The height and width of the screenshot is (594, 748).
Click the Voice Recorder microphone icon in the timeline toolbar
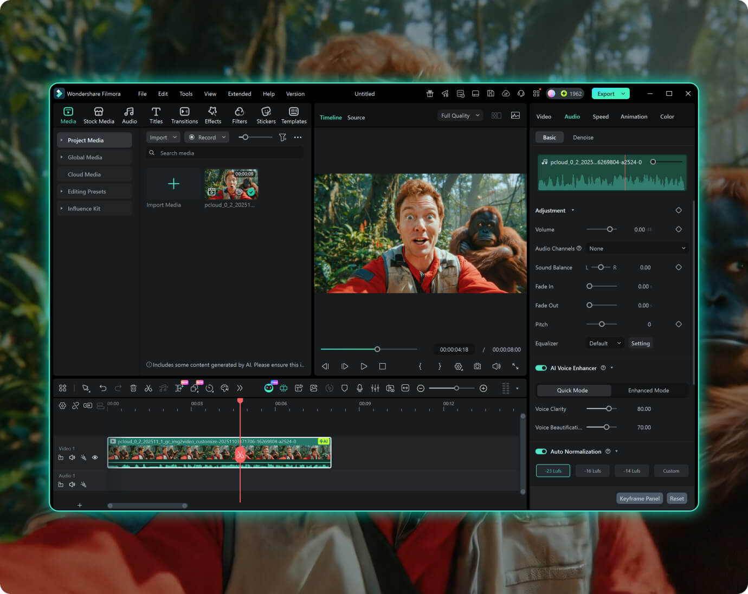[x=359, y=388]
